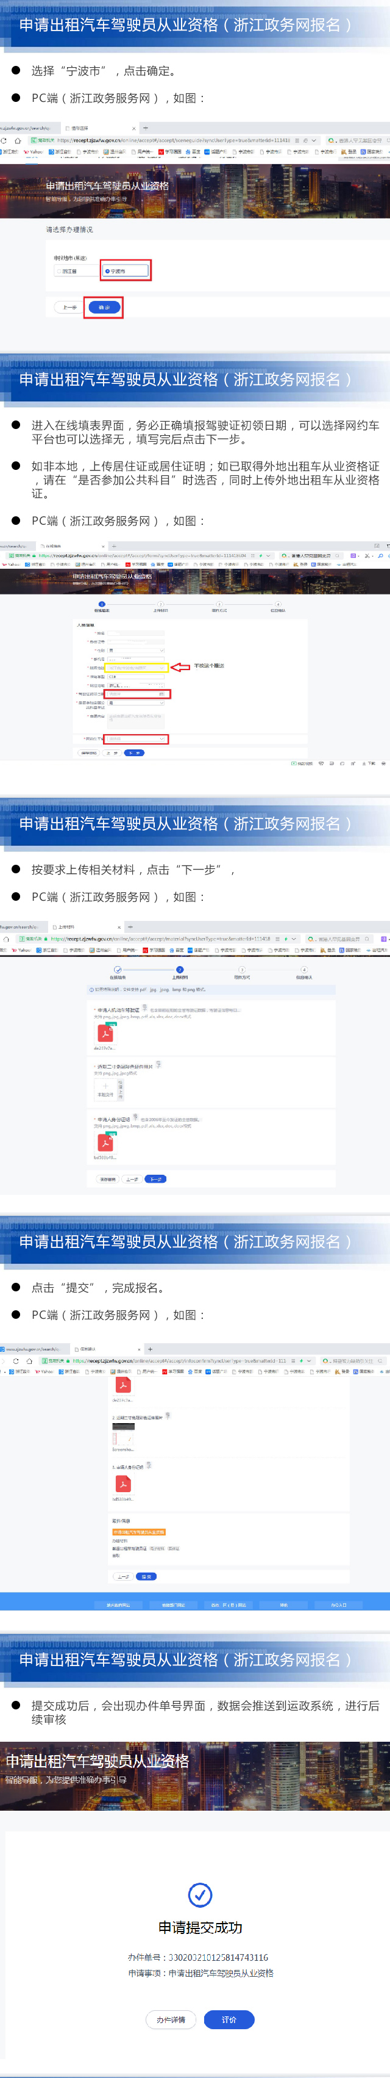Open the 是否参加公共科目 dropdown
The width and height of the screenshot is (390, 2078).
click(136, 704)
